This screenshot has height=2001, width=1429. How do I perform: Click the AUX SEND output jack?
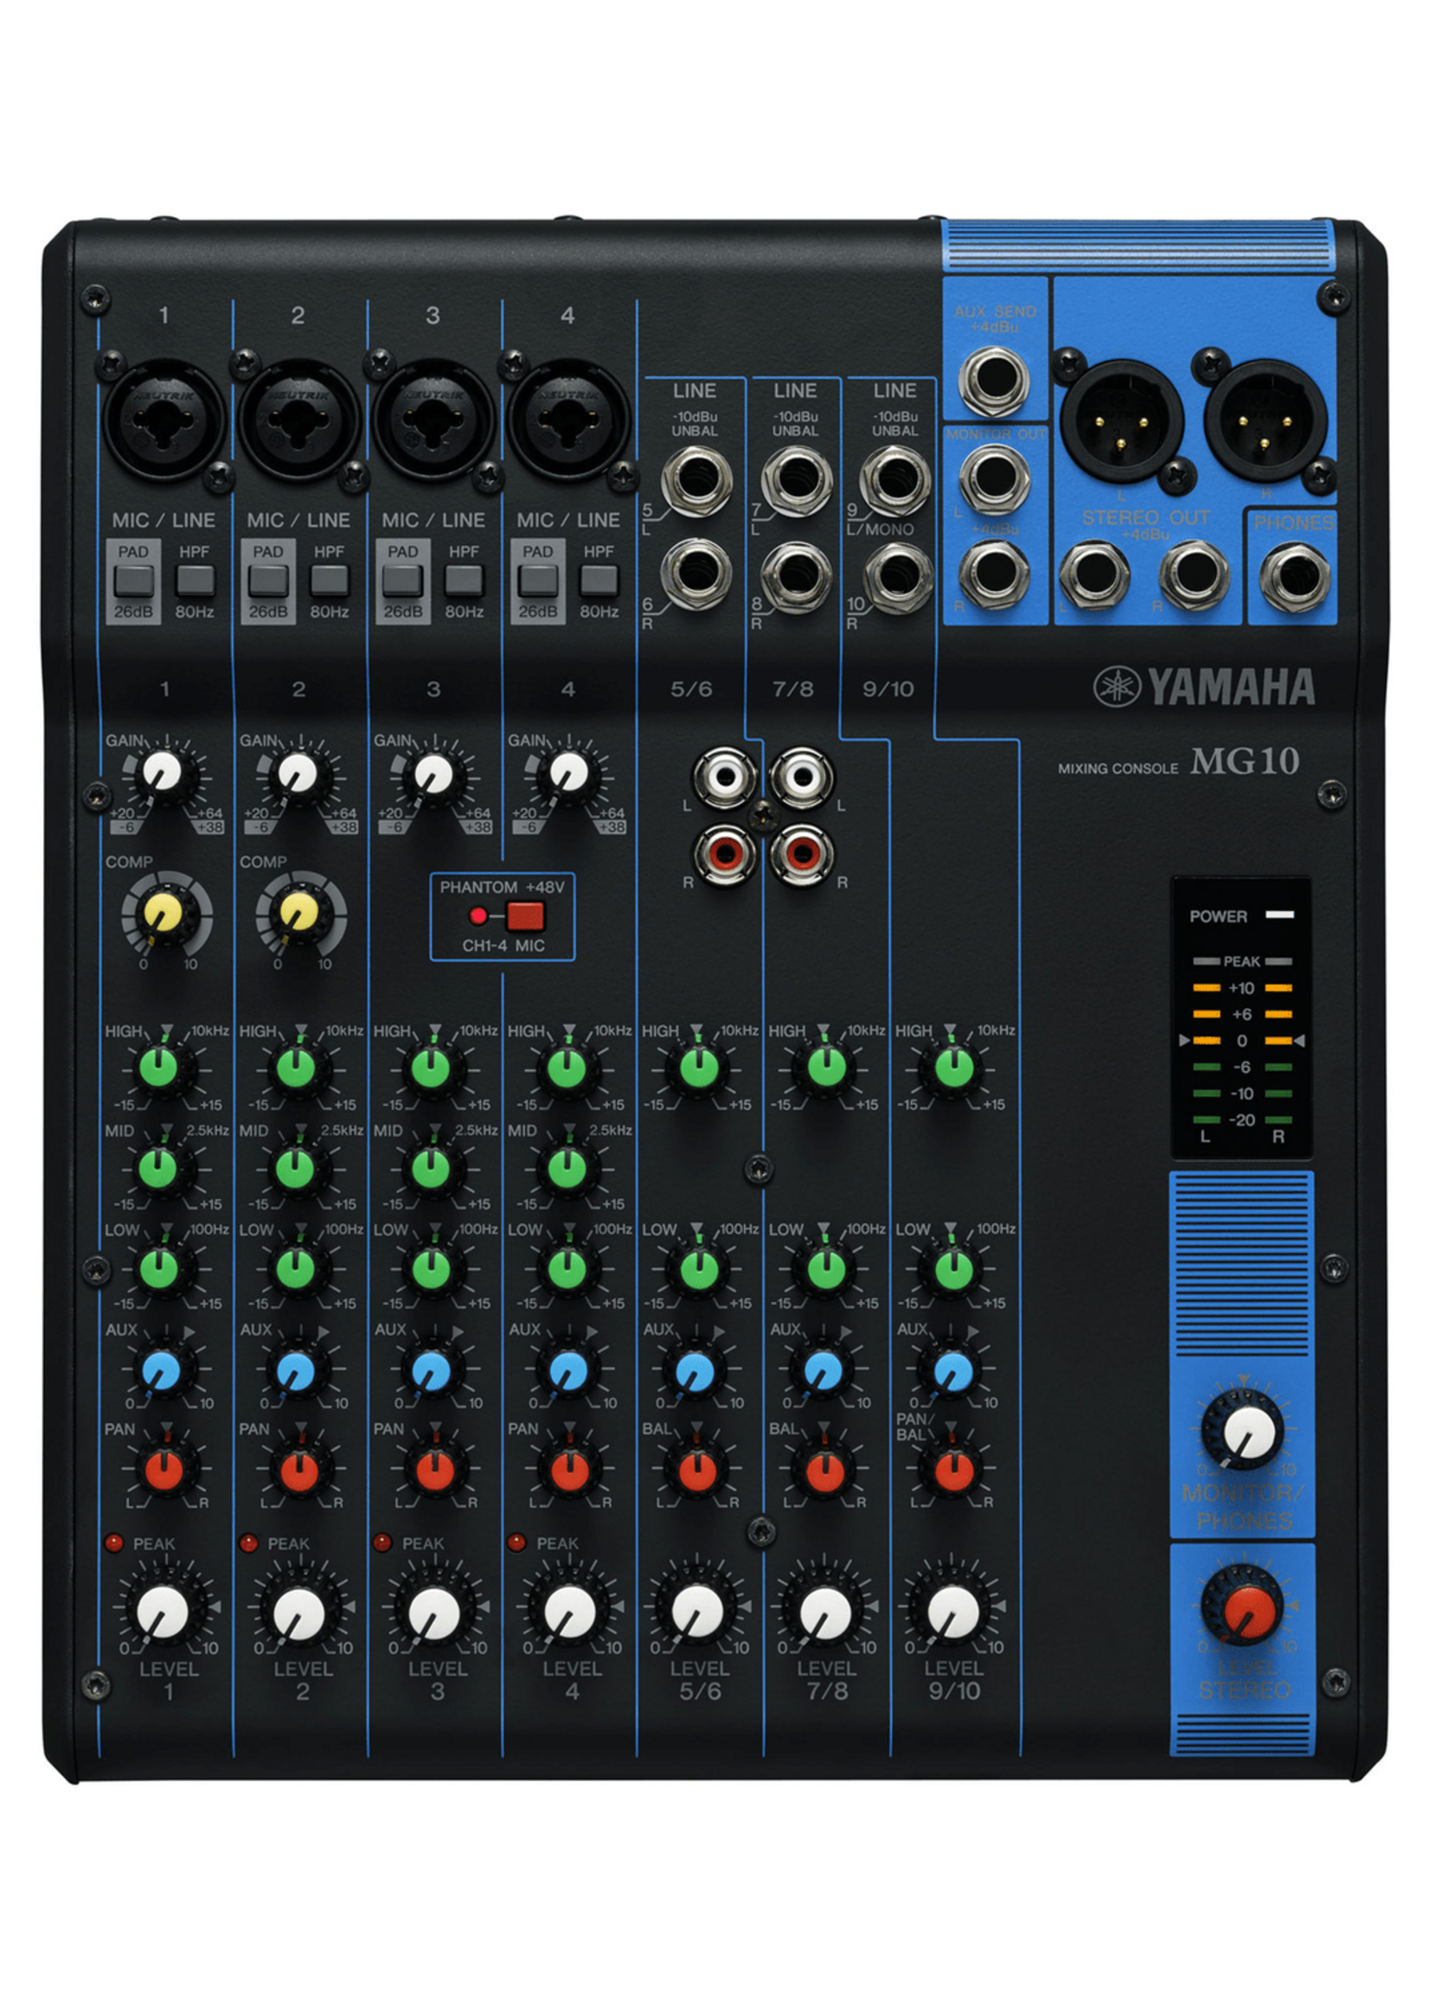click(994, 381)
